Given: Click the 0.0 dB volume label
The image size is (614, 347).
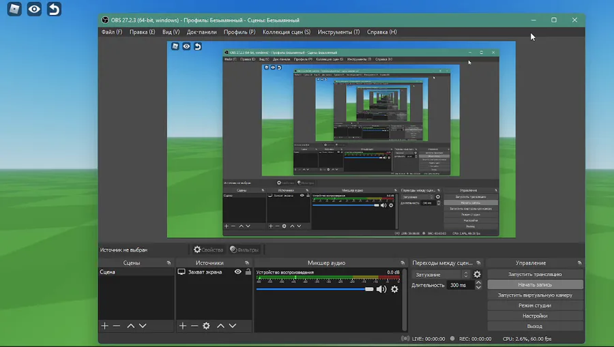Looking at the screenshot, I should [393, 272].
